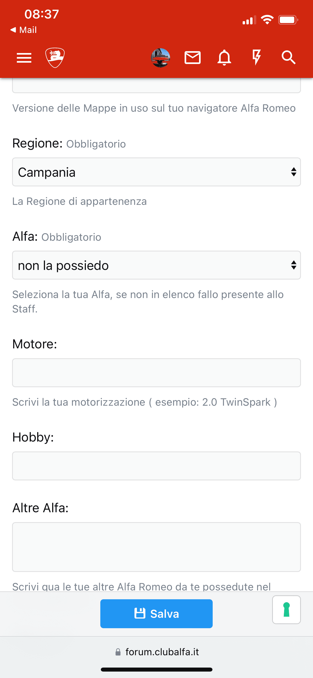Viewport: 313px width, 678px height.
Task: Click the Regione dropdown arrows
Action: pos(293,172)
